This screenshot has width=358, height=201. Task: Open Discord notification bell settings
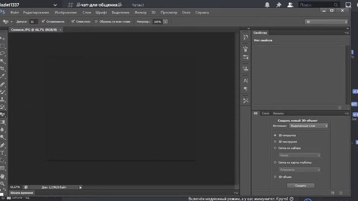click(x=267, y=5)
